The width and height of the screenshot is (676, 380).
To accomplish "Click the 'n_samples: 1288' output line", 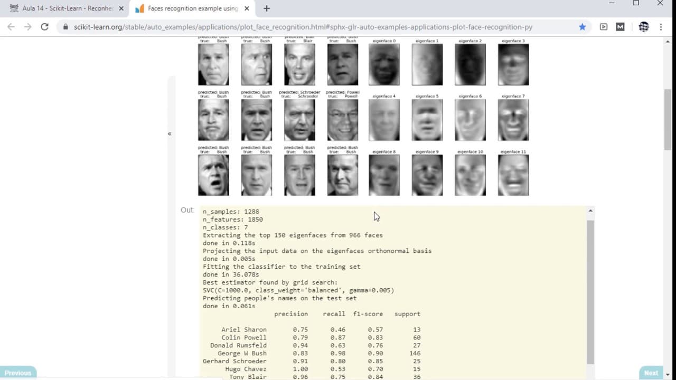I will [x=231, y=212].
